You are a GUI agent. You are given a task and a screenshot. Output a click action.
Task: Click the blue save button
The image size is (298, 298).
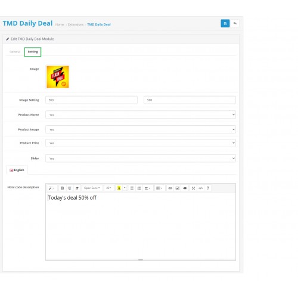pos(225,23)
